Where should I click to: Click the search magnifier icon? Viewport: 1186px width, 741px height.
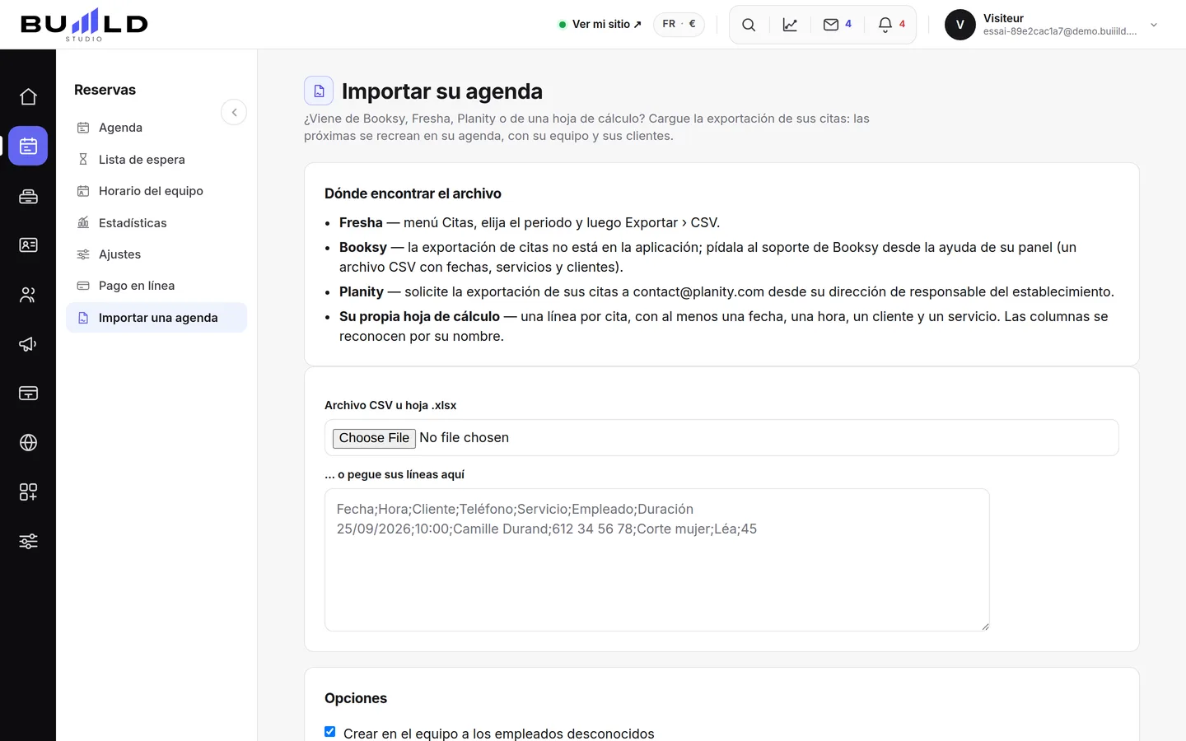tap(749, 25)
